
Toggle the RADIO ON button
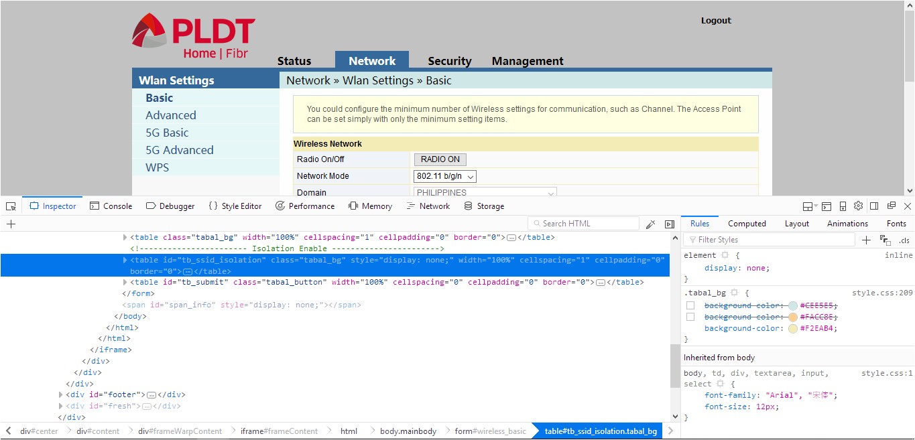(440, 159)
